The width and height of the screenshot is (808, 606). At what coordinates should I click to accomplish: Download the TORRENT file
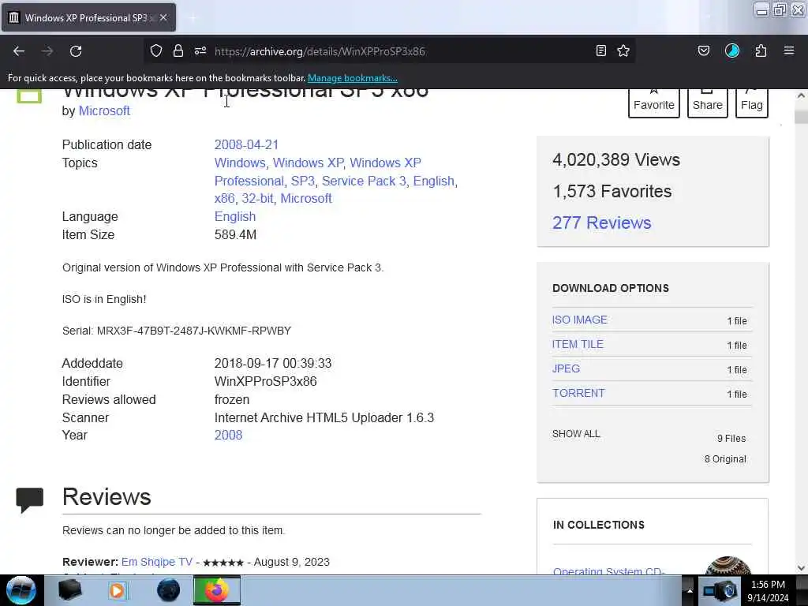click(x=578, y=393)
